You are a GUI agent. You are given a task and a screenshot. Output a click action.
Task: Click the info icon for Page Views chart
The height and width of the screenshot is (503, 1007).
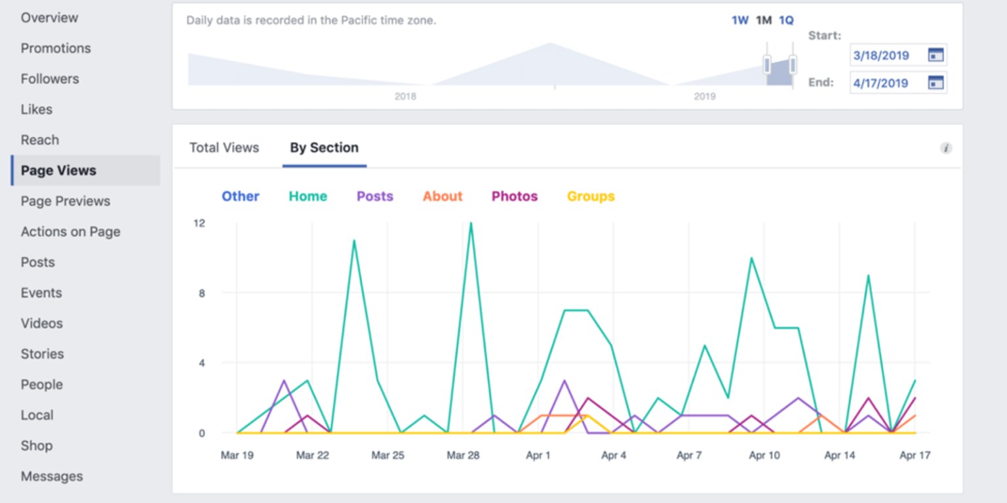(x=946, y=148)
